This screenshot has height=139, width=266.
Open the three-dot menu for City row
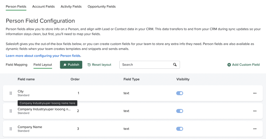tap(255, 93)
